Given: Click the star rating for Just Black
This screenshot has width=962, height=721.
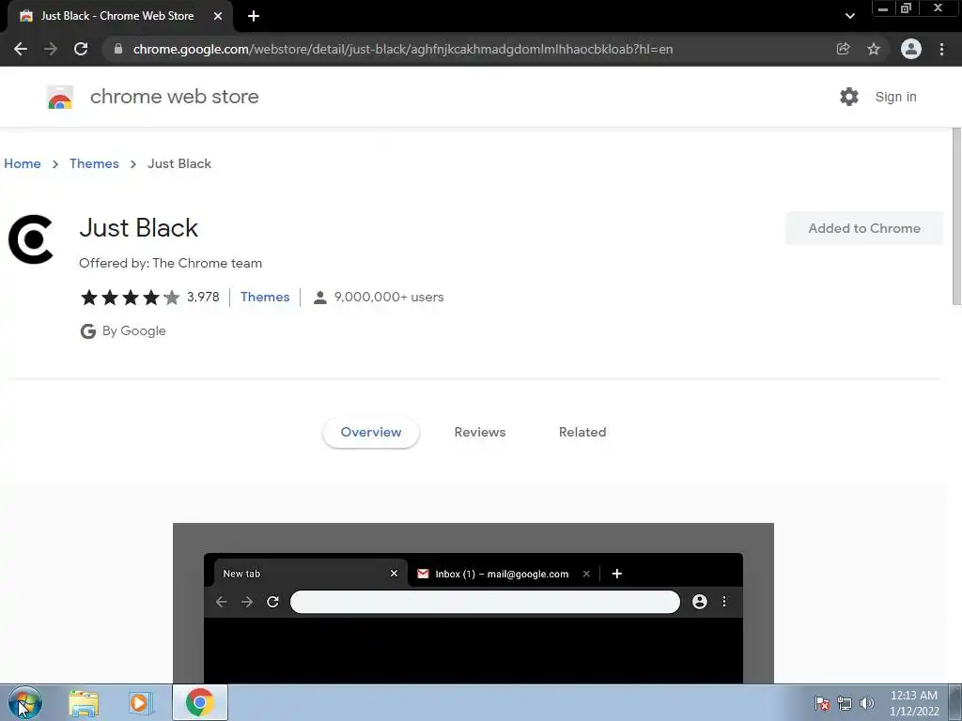Looking at the screenshot, I should 130,298.
